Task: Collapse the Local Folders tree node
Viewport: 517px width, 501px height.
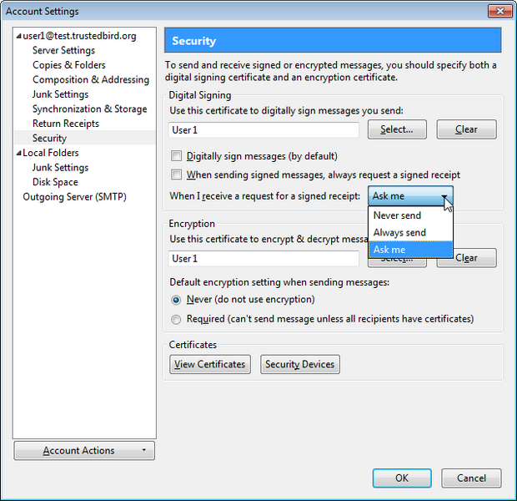Action: pos(18,154)
